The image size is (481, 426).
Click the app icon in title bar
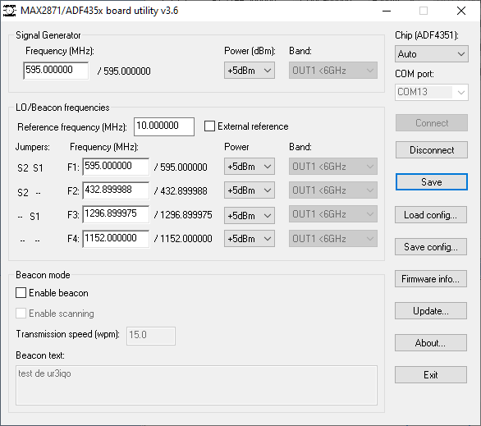(x=10, y=11)
